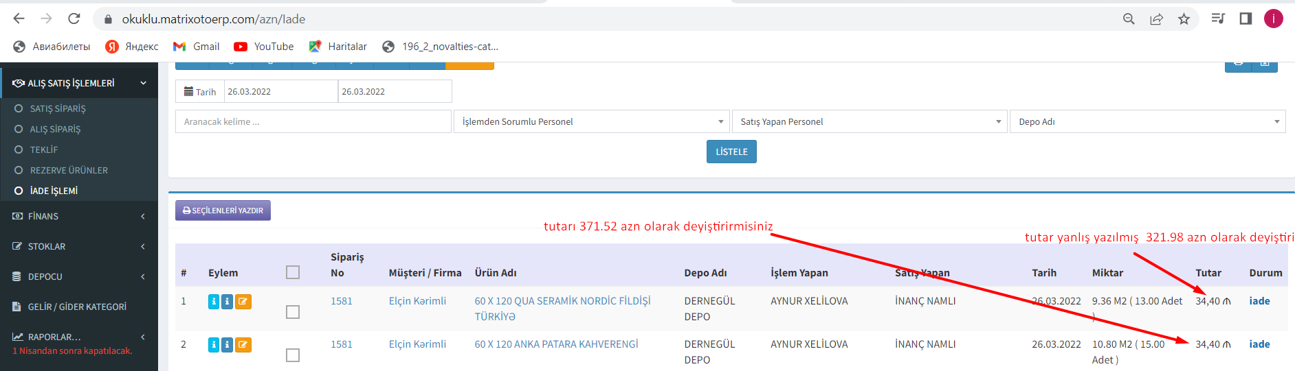Open the Satış Yapan Personel dropdown
This screenshot has width=1295, height=371.
870,122
